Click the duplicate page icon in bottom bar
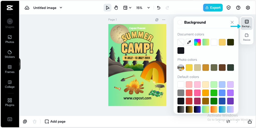 point(25,121)
